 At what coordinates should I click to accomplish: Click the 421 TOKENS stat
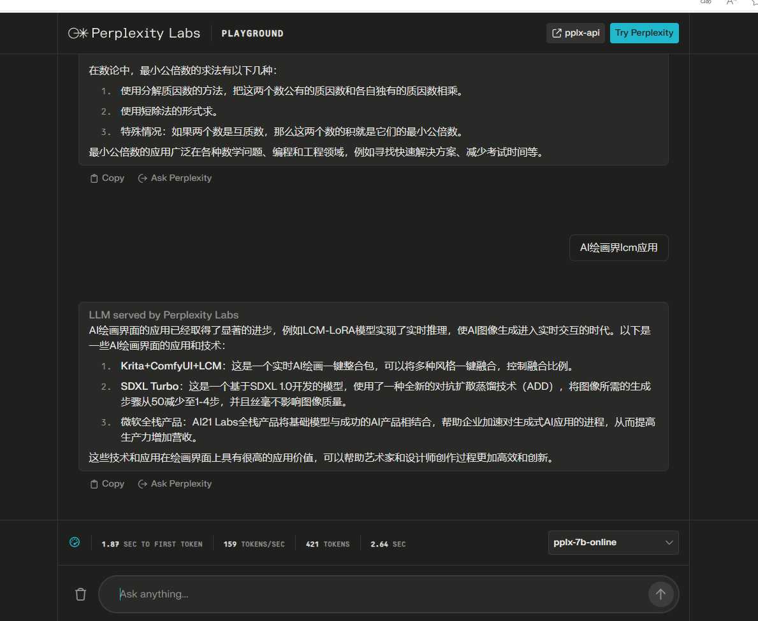pyautogui.click(x=327, y=544)
